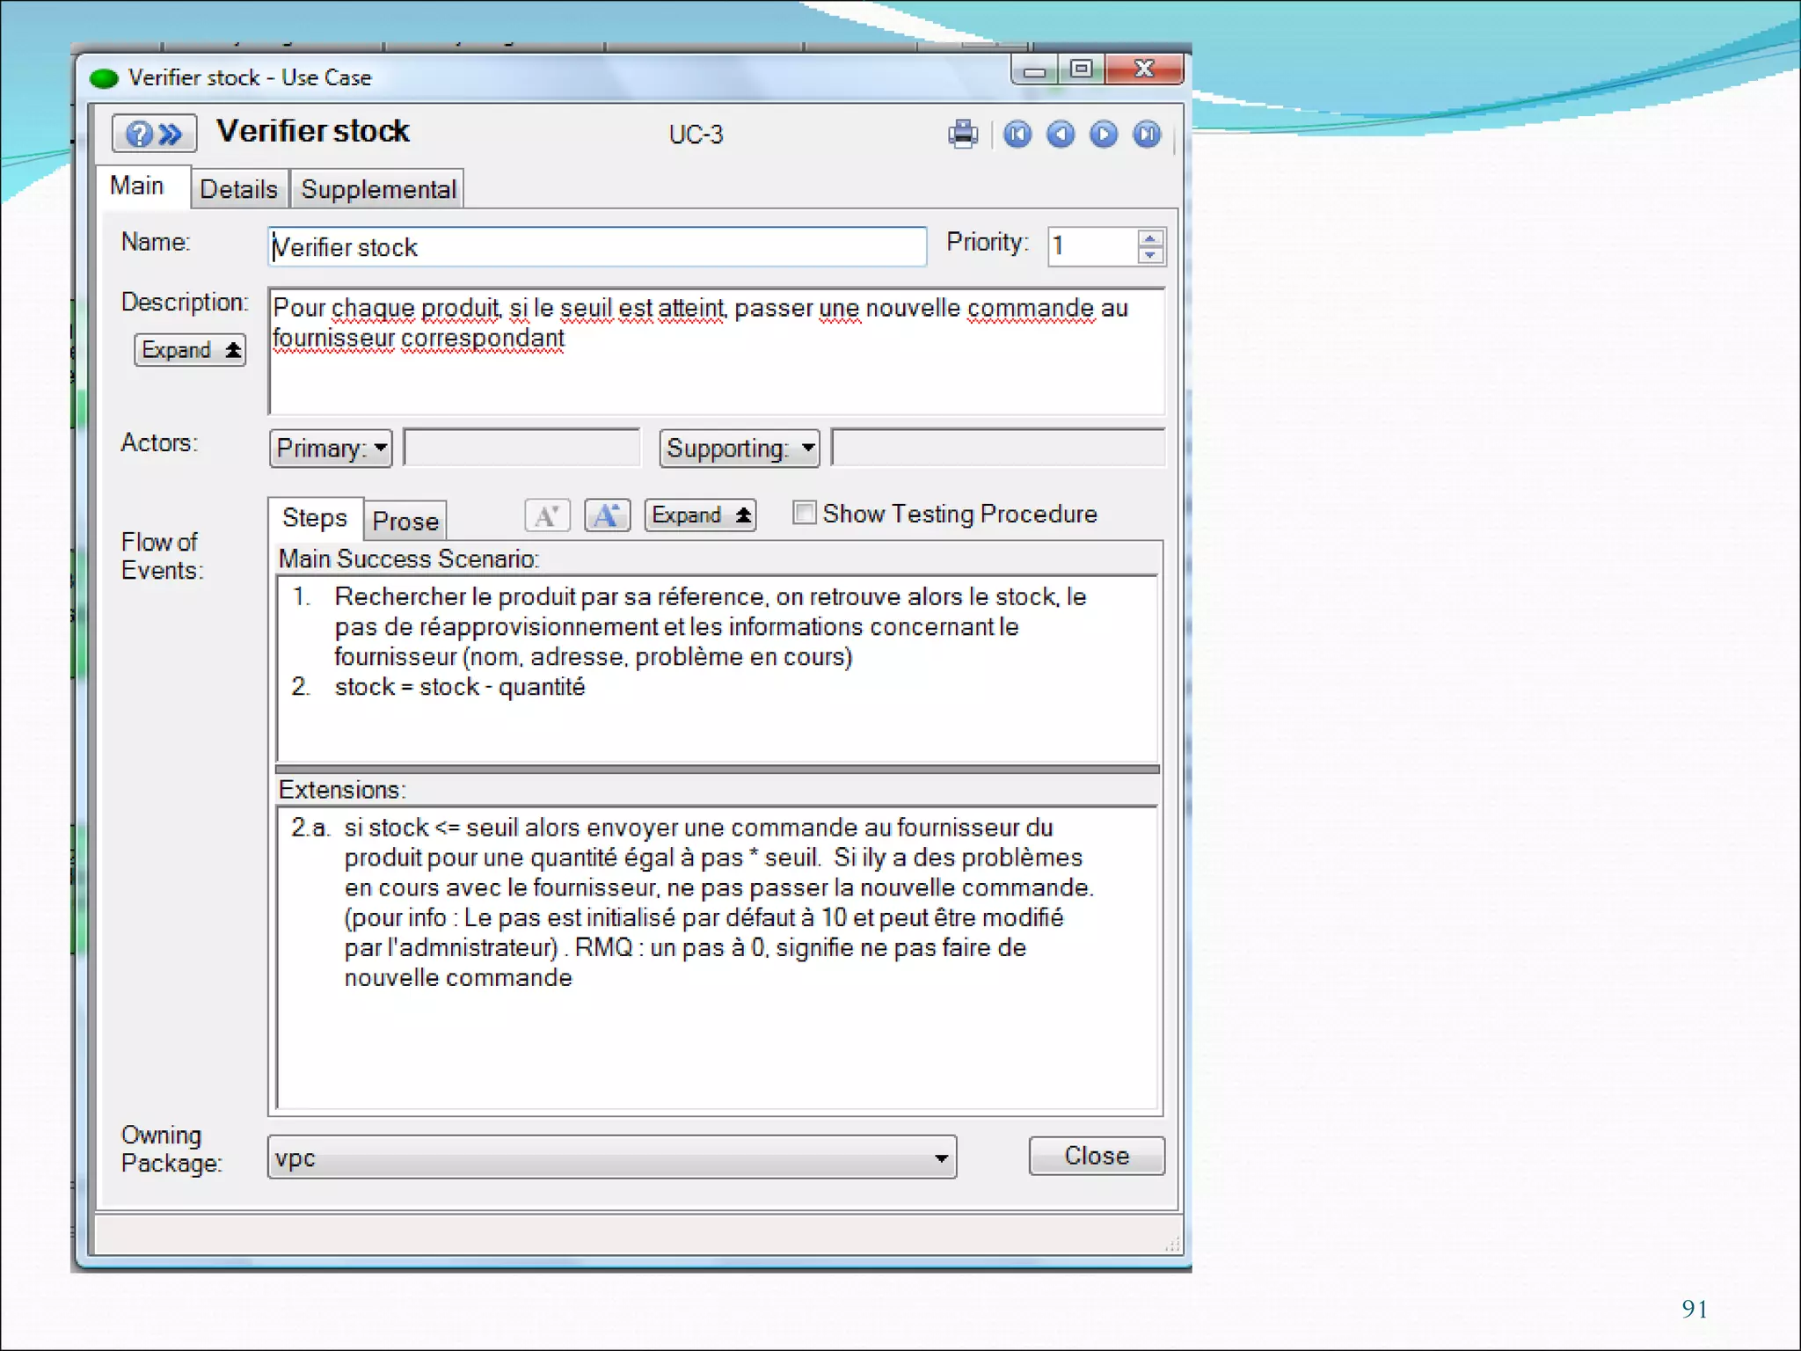This screenshot has width=1801, height=1351.
Task: Expand the Description field
Action: click(190, 350)
